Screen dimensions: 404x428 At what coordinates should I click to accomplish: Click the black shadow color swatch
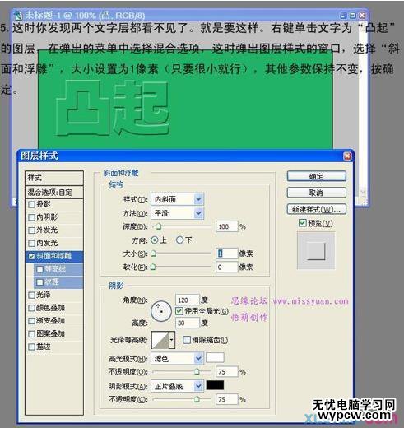(215, 385)
